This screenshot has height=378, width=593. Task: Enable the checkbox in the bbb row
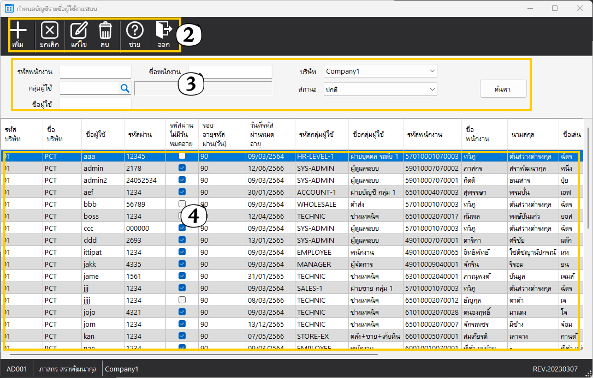pyautogui.click(x=182, y=204)
